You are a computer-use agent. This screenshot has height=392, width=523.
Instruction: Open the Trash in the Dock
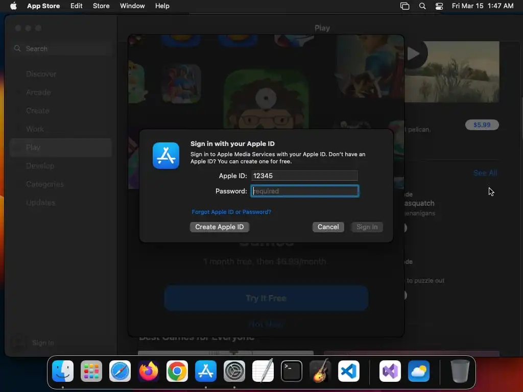[460, 371]
